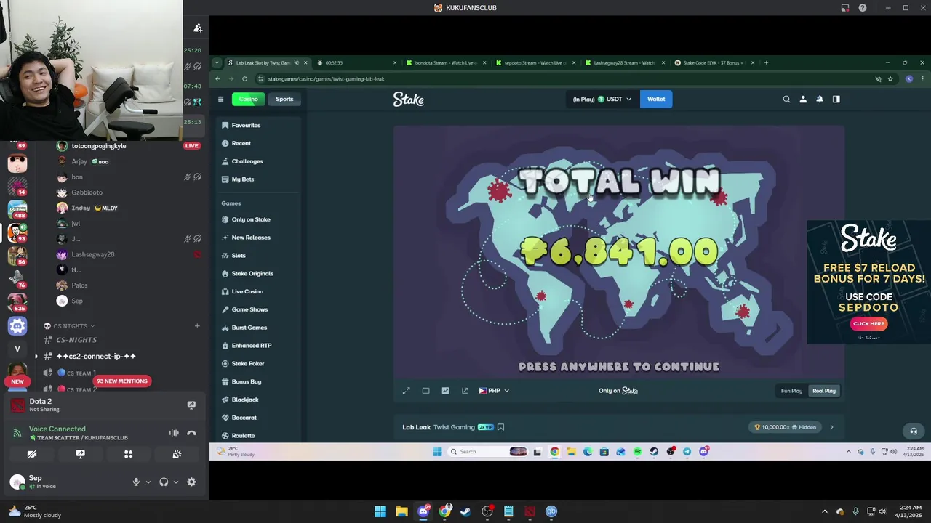The image size is (931, 523).
Task: Select totoongpogingkyle live voice user
Action: tap(99, 146)
